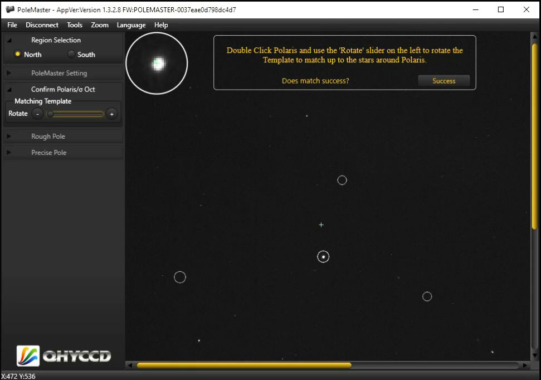Click the rotate minus button

pos(37,114)
